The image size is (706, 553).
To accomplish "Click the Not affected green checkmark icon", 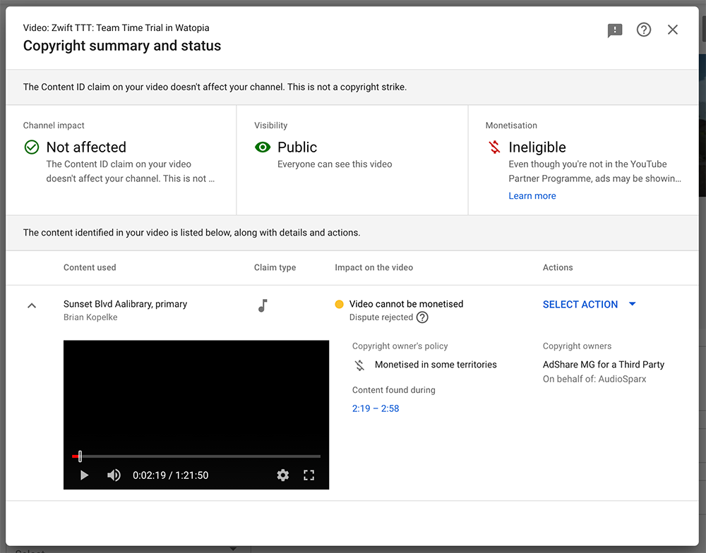I will click(x=32, y=147).
